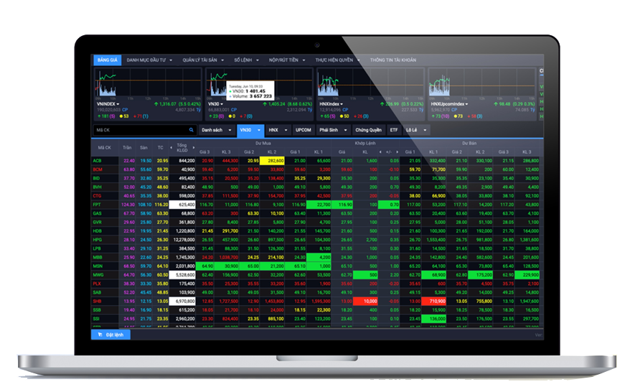Select the FPT stock symbol row

[97, 204]
